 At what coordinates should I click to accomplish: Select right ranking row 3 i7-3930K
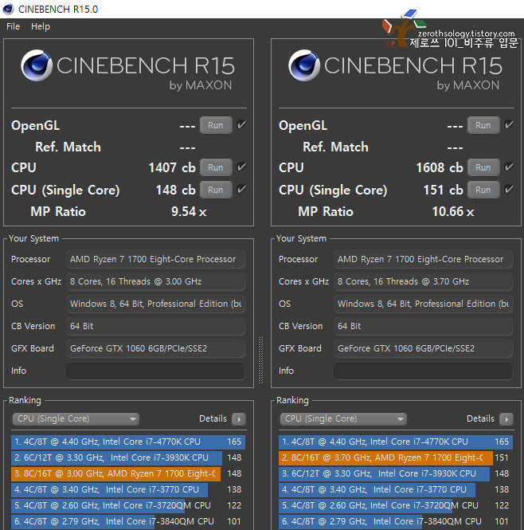tap(396, 474)
